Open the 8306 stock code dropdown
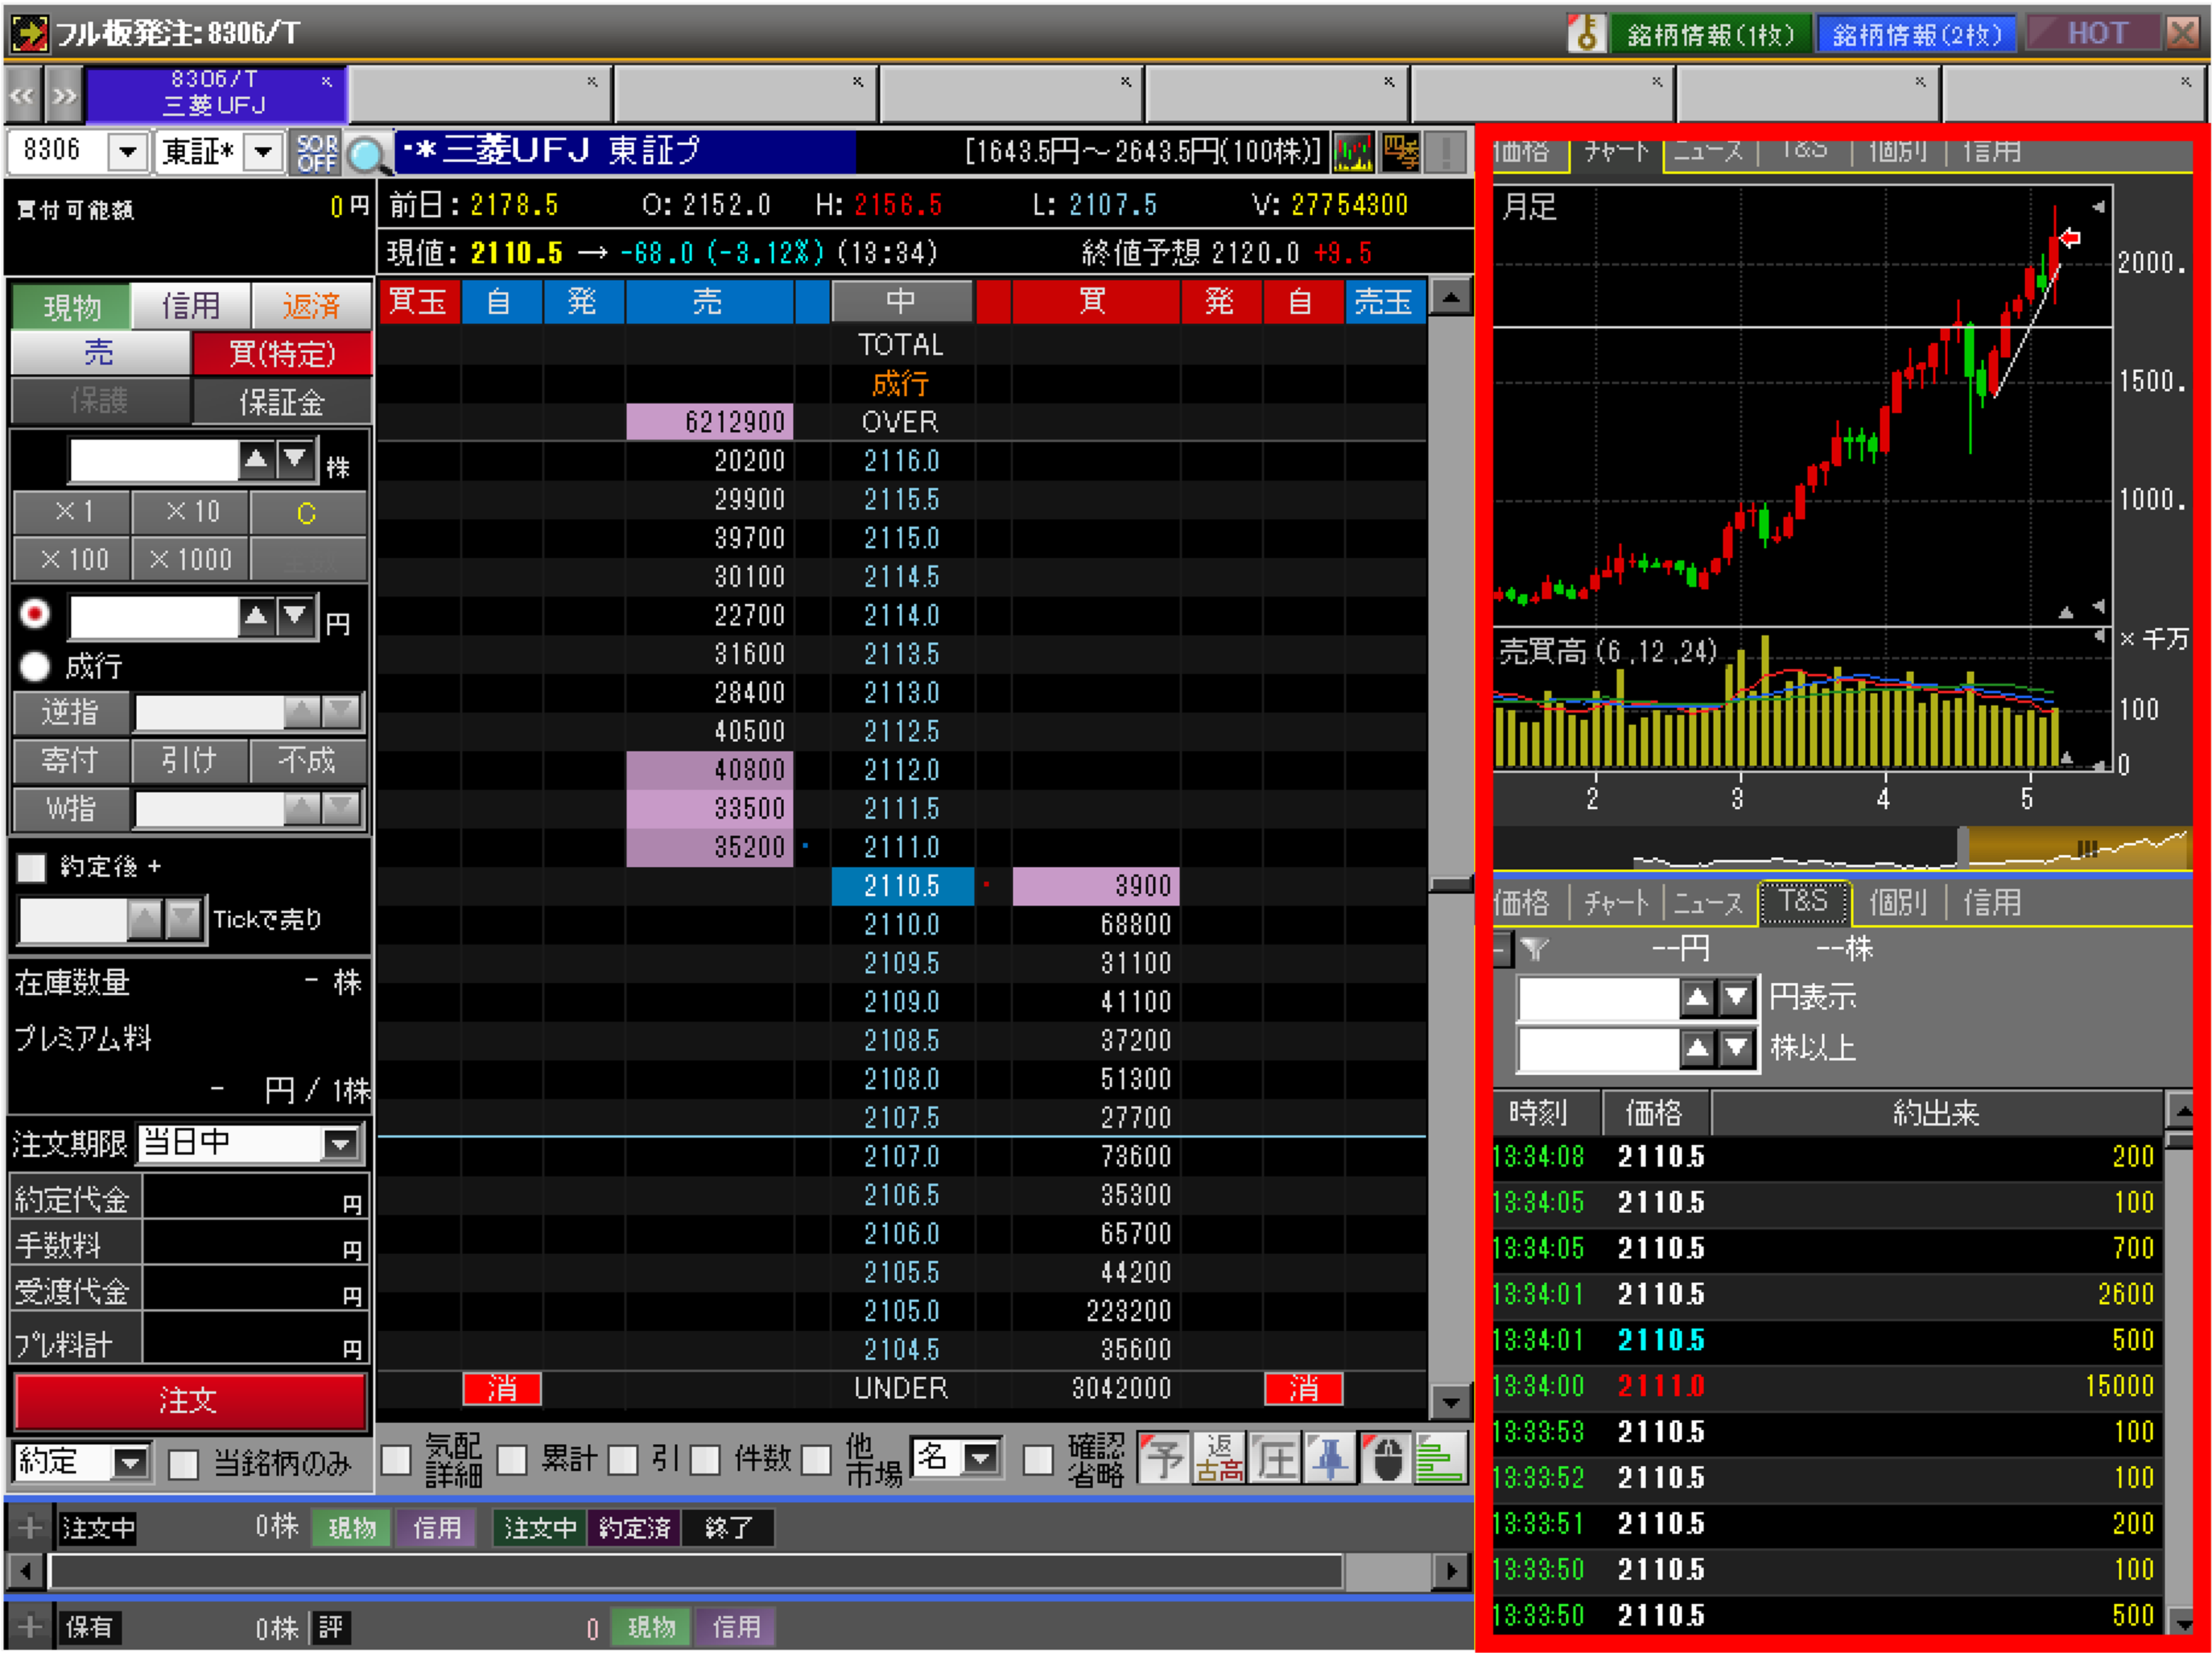Image resolution: width=2212 pixels, height=1653 pixels. pyautogui.click(x=128, y=152)
